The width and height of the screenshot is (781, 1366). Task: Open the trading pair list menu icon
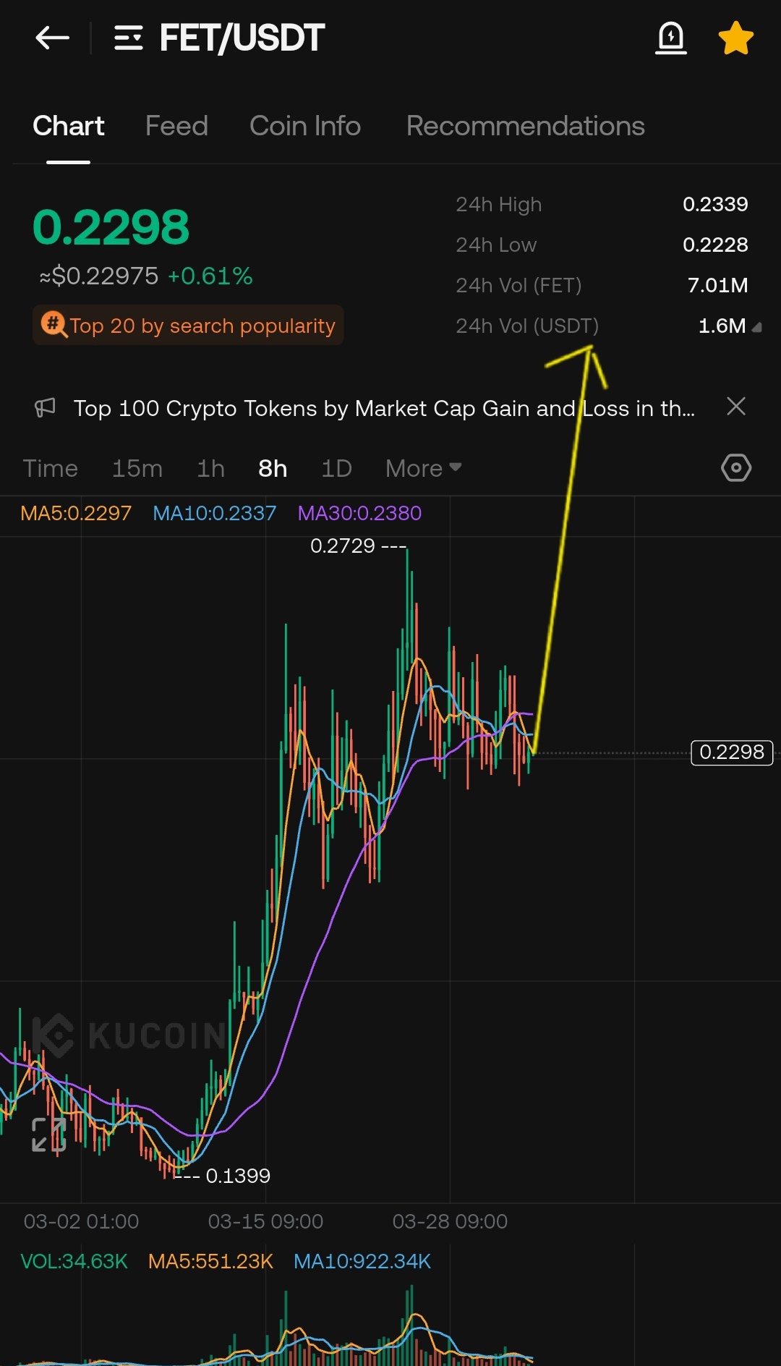pyautogui.click(x=129, y=38)
